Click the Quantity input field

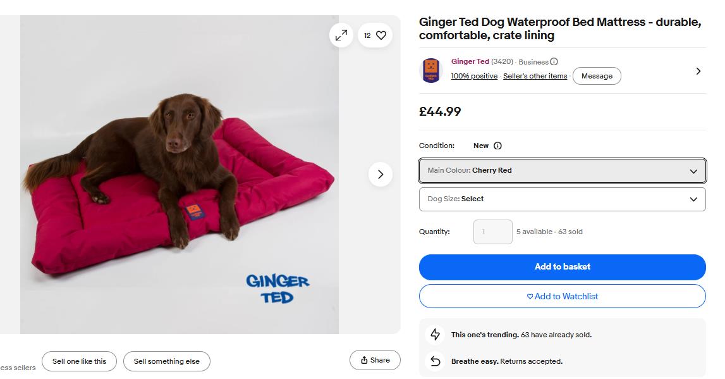click(492, 232)
